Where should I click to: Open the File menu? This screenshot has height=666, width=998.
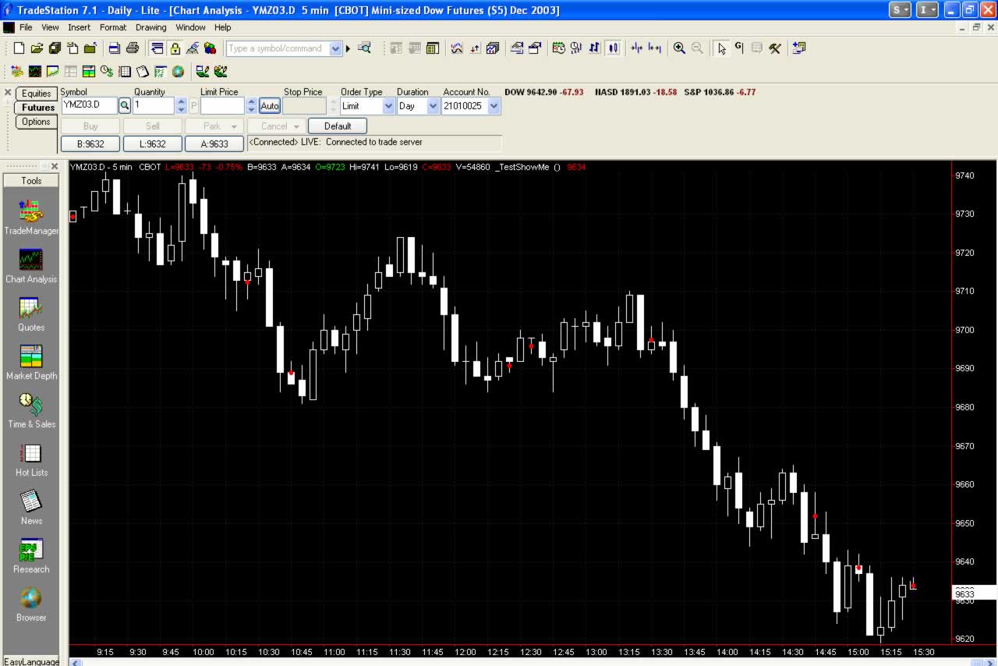click(x=26, y=27)
